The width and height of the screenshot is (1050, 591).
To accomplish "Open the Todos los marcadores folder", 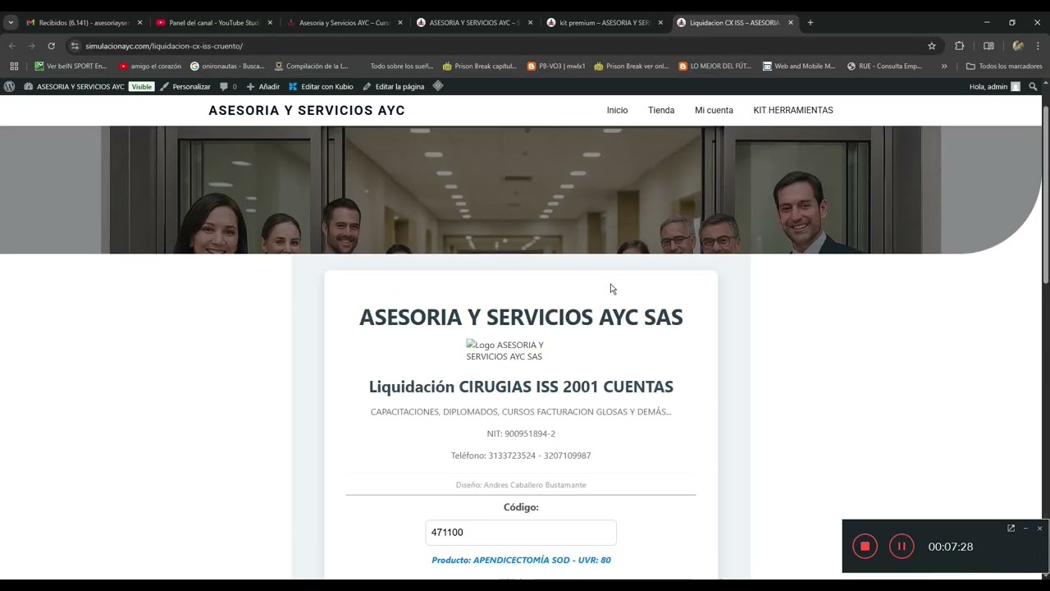I will (x=1004, y=66).
